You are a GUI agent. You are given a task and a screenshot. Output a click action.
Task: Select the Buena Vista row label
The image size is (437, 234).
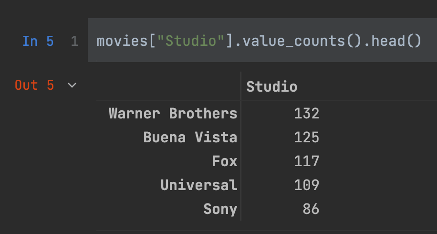point(190,138)
